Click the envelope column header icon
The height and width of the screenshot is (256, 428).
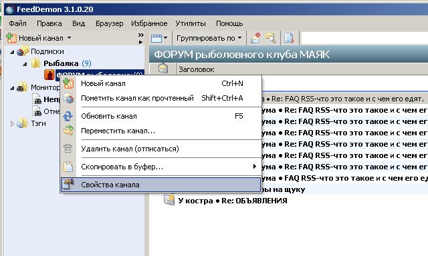point(163,68)
